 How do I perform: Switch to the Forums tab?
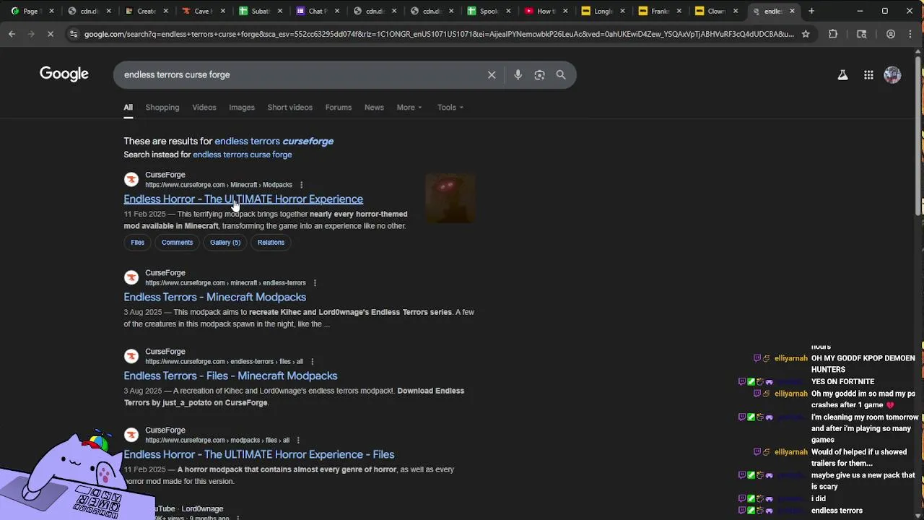(338, 108)
